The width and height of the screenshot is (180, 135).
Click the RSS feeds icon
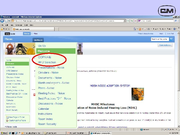pyautogui.click(x=140, y=29)
